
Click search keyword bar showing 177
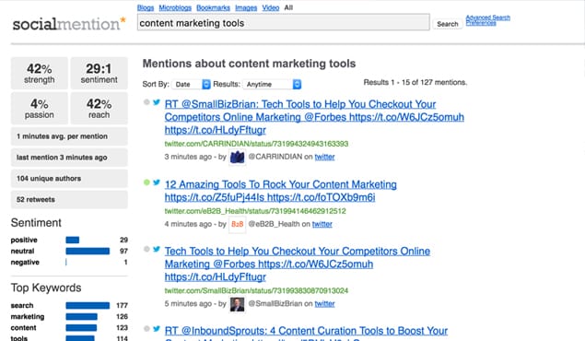tap(88, 306)
